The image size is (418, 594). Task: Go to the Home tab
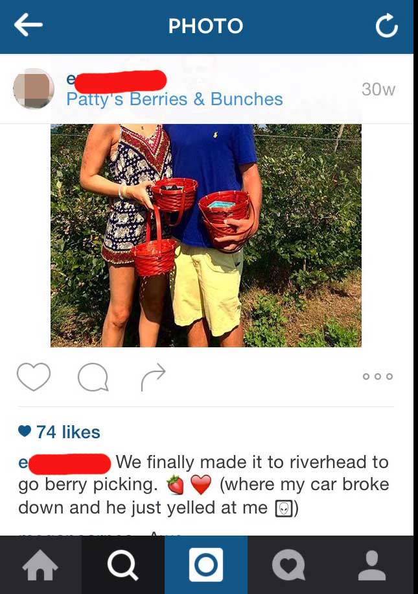40,565
